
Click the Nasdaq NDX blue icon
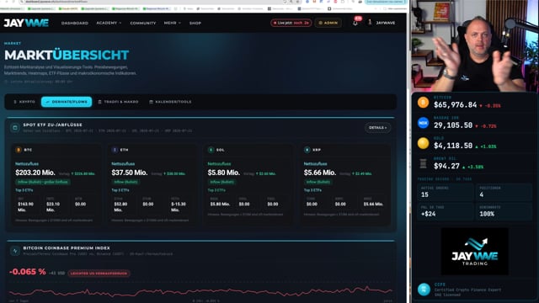coord(423,123)
